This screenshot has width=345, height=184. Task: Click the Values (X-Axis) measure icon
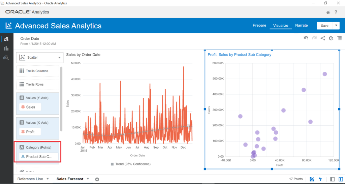pos(22,122)
